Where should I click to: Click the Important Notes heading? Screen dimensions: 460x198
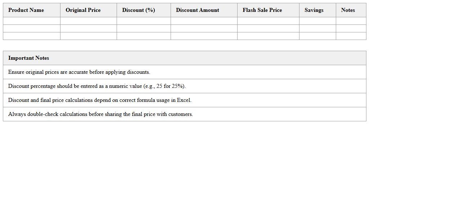[185, 58]
